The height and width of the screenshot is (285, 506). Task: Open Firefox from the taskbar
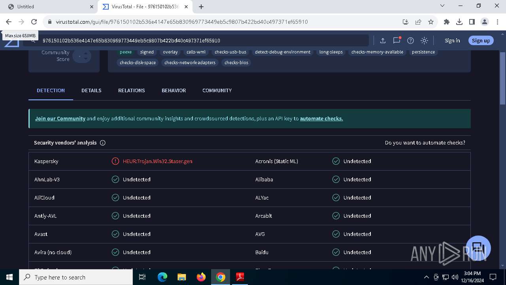tap(201, 277)
